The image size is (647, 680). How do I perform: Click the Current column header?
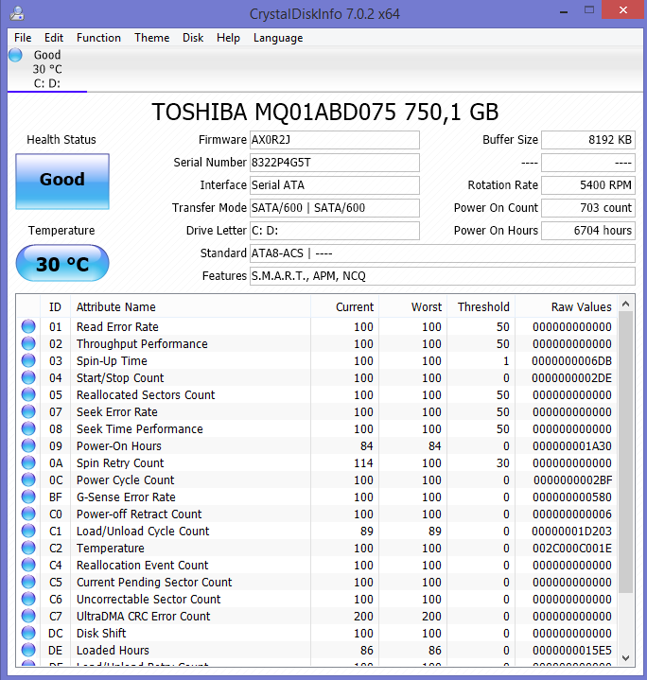pos(344,306)
